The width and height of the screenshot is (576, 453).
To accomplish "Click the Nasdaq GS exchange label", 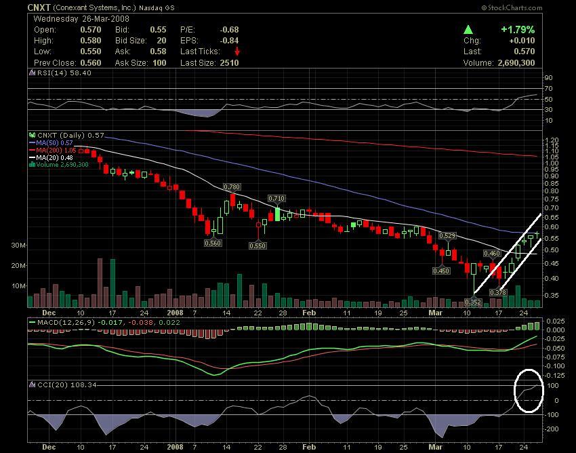I will [157, 7].
